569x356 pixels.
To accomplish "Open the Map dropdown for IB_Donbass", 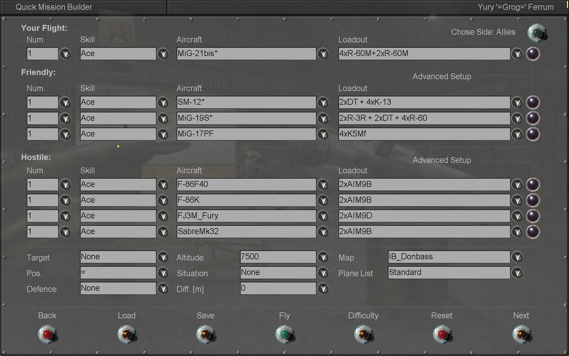I will pyautogui.click(x=517, y=257).
